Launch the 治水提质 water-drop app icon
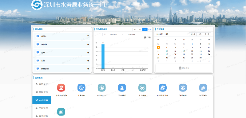The image size is (246, 118). point(122,88)
